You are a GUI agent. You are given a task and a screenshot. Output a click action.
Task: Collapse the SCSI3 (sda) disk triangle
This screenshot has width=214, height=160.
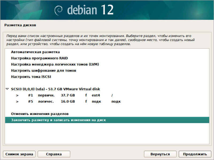pyautogui.click(x=7, y=89)
